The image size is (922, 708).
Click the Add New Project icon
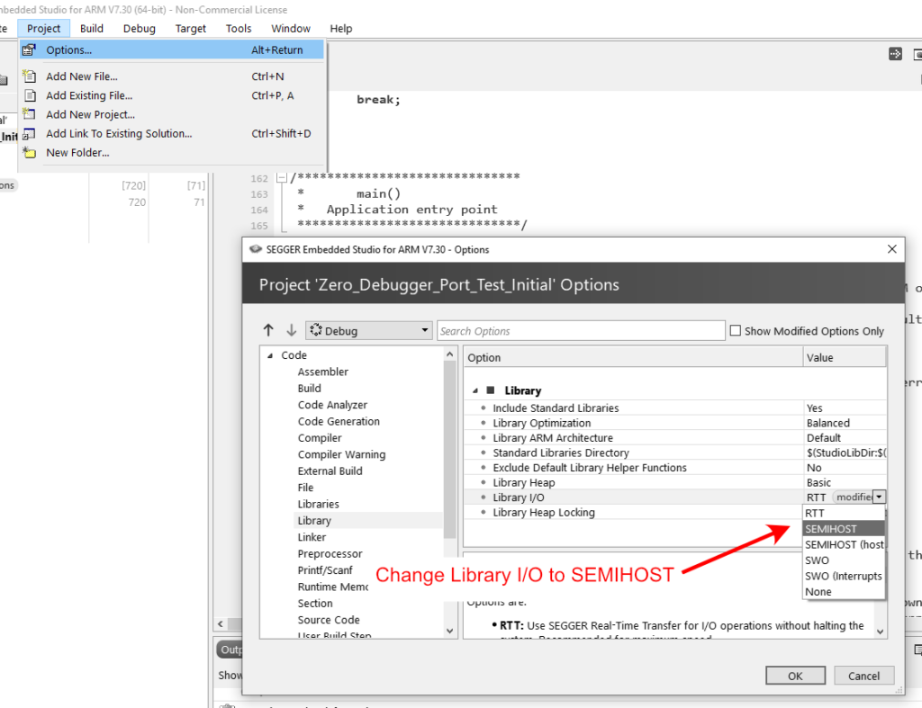[x=29, y=114]
